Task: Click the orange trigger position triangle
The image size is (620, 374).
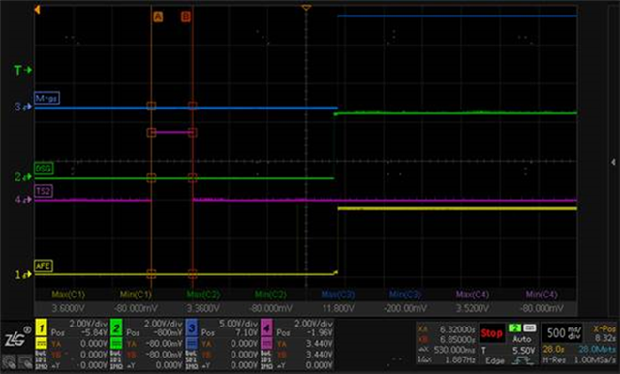Action: (x=306, y=8)
